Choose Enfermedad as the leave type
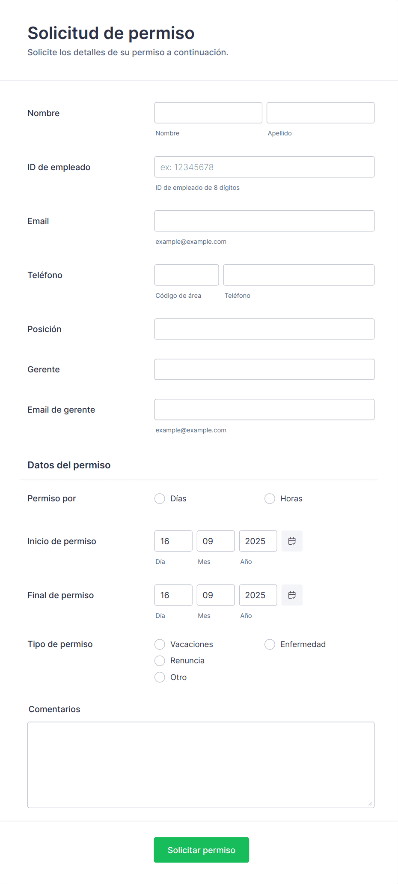398x884 pixels. (270, 644)
